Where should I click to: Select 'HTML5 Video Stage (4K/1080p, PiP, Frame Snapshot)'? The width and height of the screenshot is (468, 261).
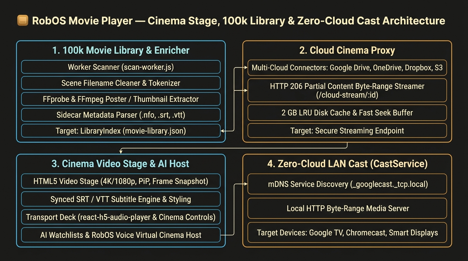(121, 181)
